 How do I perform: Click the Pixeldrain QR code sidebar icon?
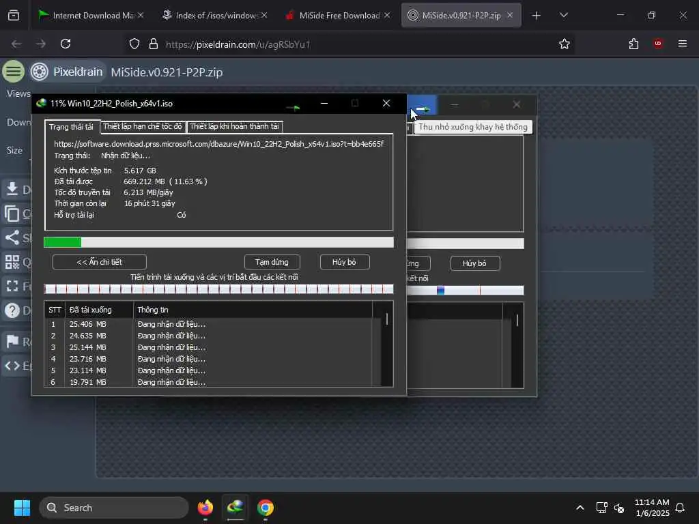click(12, 261)
